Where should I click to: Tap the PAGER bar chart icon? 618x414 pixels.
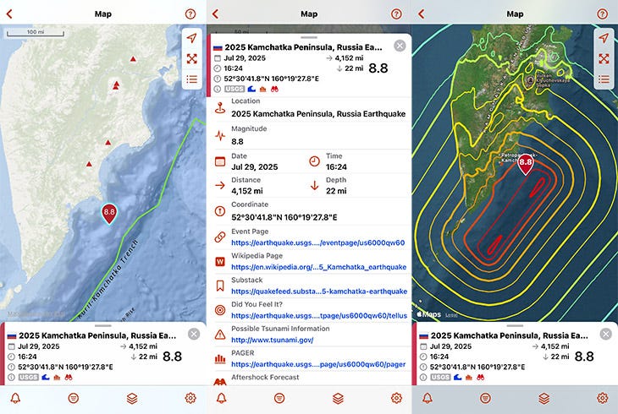pyautogui.click(x=220, y=359)
